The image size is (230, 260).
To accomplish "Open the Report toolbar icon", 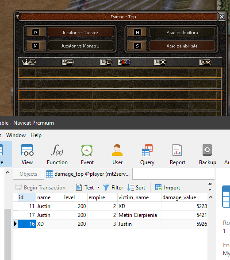I will coord(177,150).
